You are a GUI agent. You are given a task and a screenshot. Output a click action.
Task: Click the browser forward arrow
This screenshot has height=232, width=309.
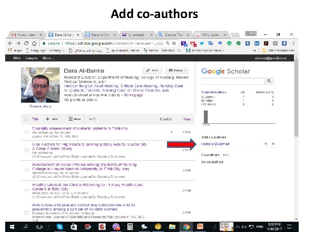(18, 43)
